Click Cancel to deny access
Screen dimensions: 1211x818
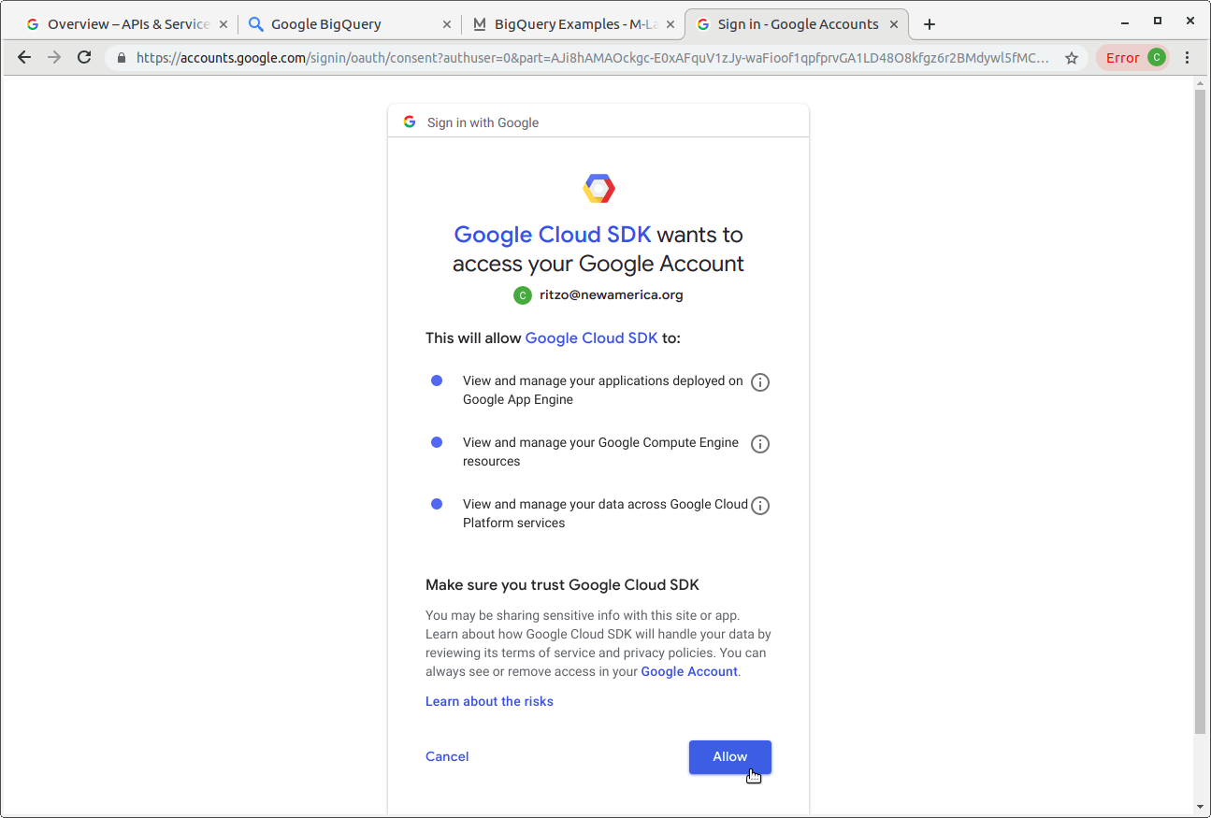pos(447,756)
